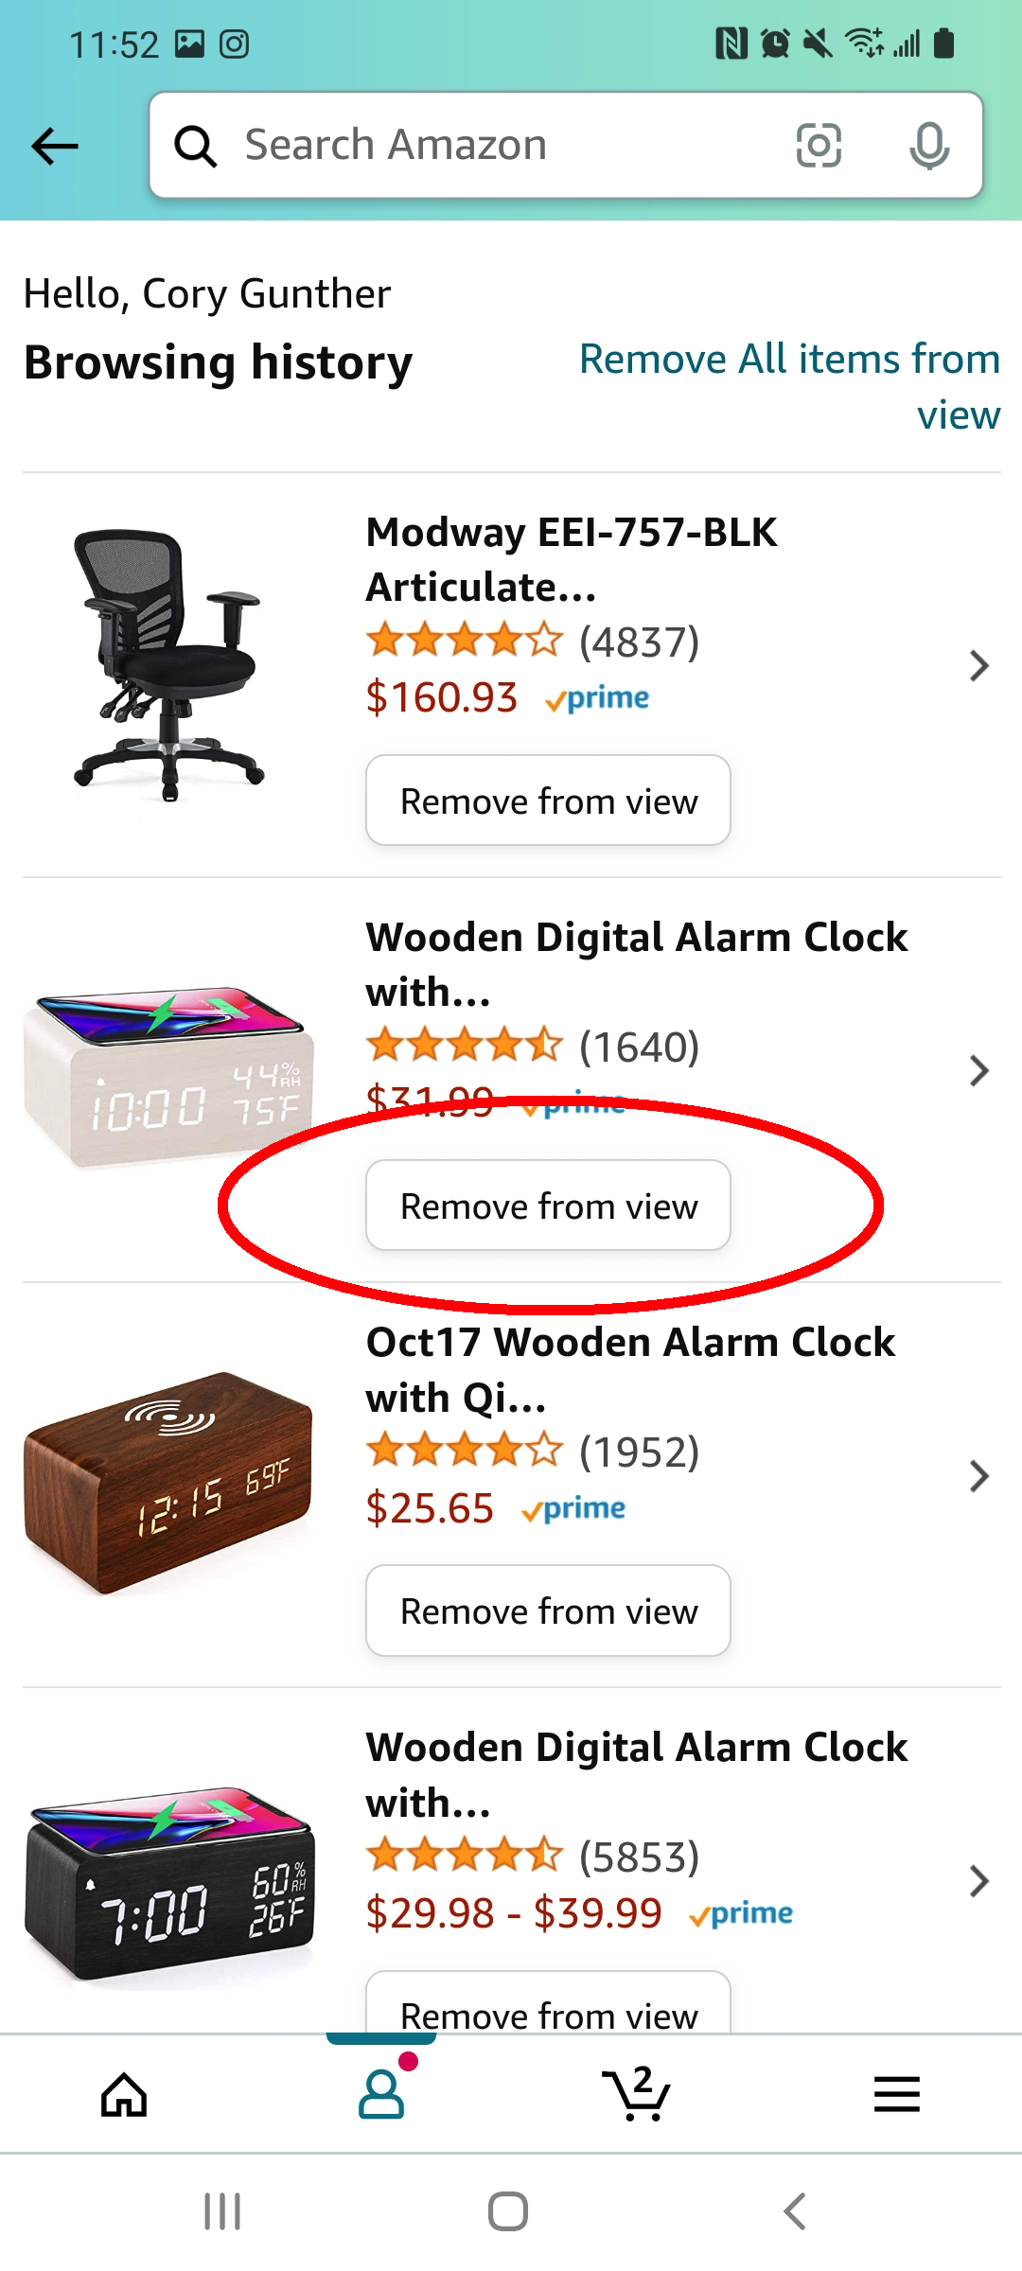Tap Android system back chevron
The width and height of the screenshot is (1022, 2271).
click(795, 2211)
